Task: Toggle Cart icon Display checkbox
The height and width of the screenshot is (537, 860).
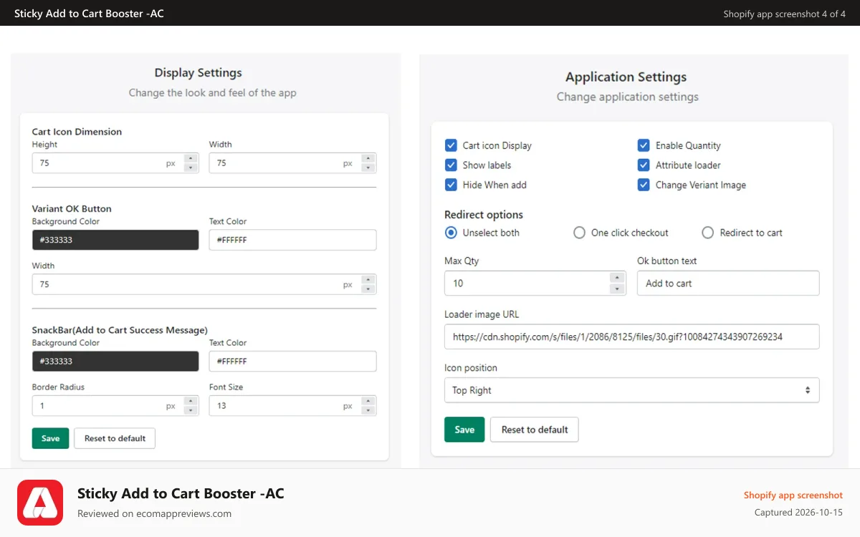Action: pos(451,145)
